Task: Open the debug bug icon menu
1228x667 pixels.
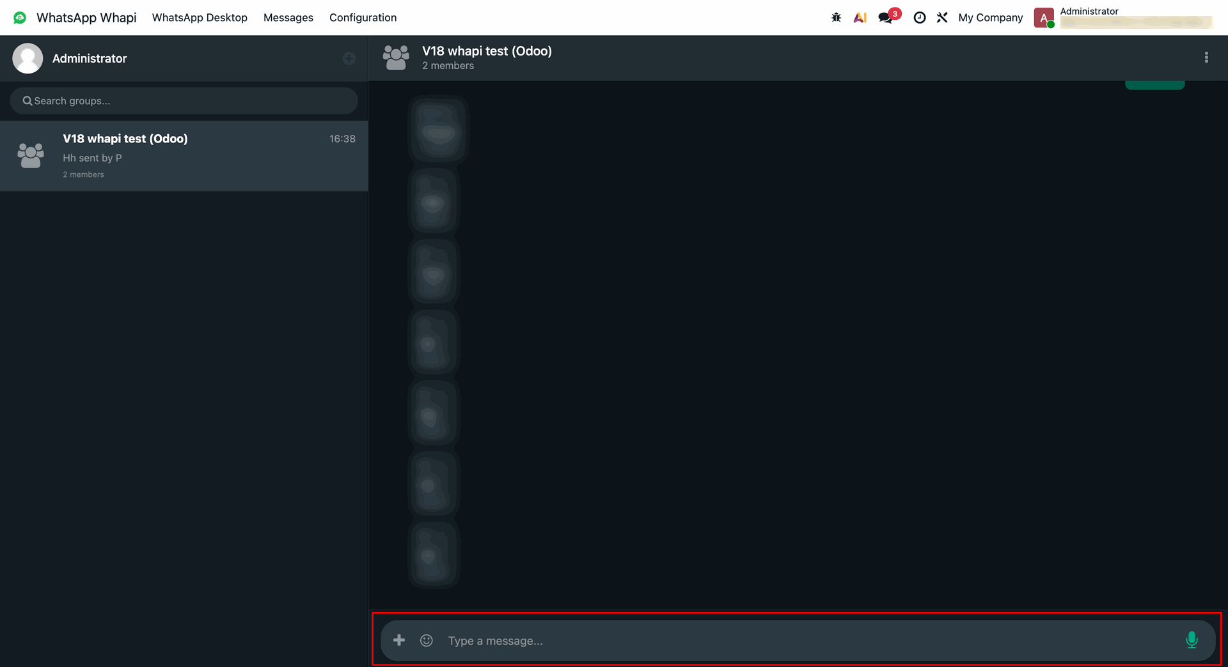Action: tap(836, 17)
